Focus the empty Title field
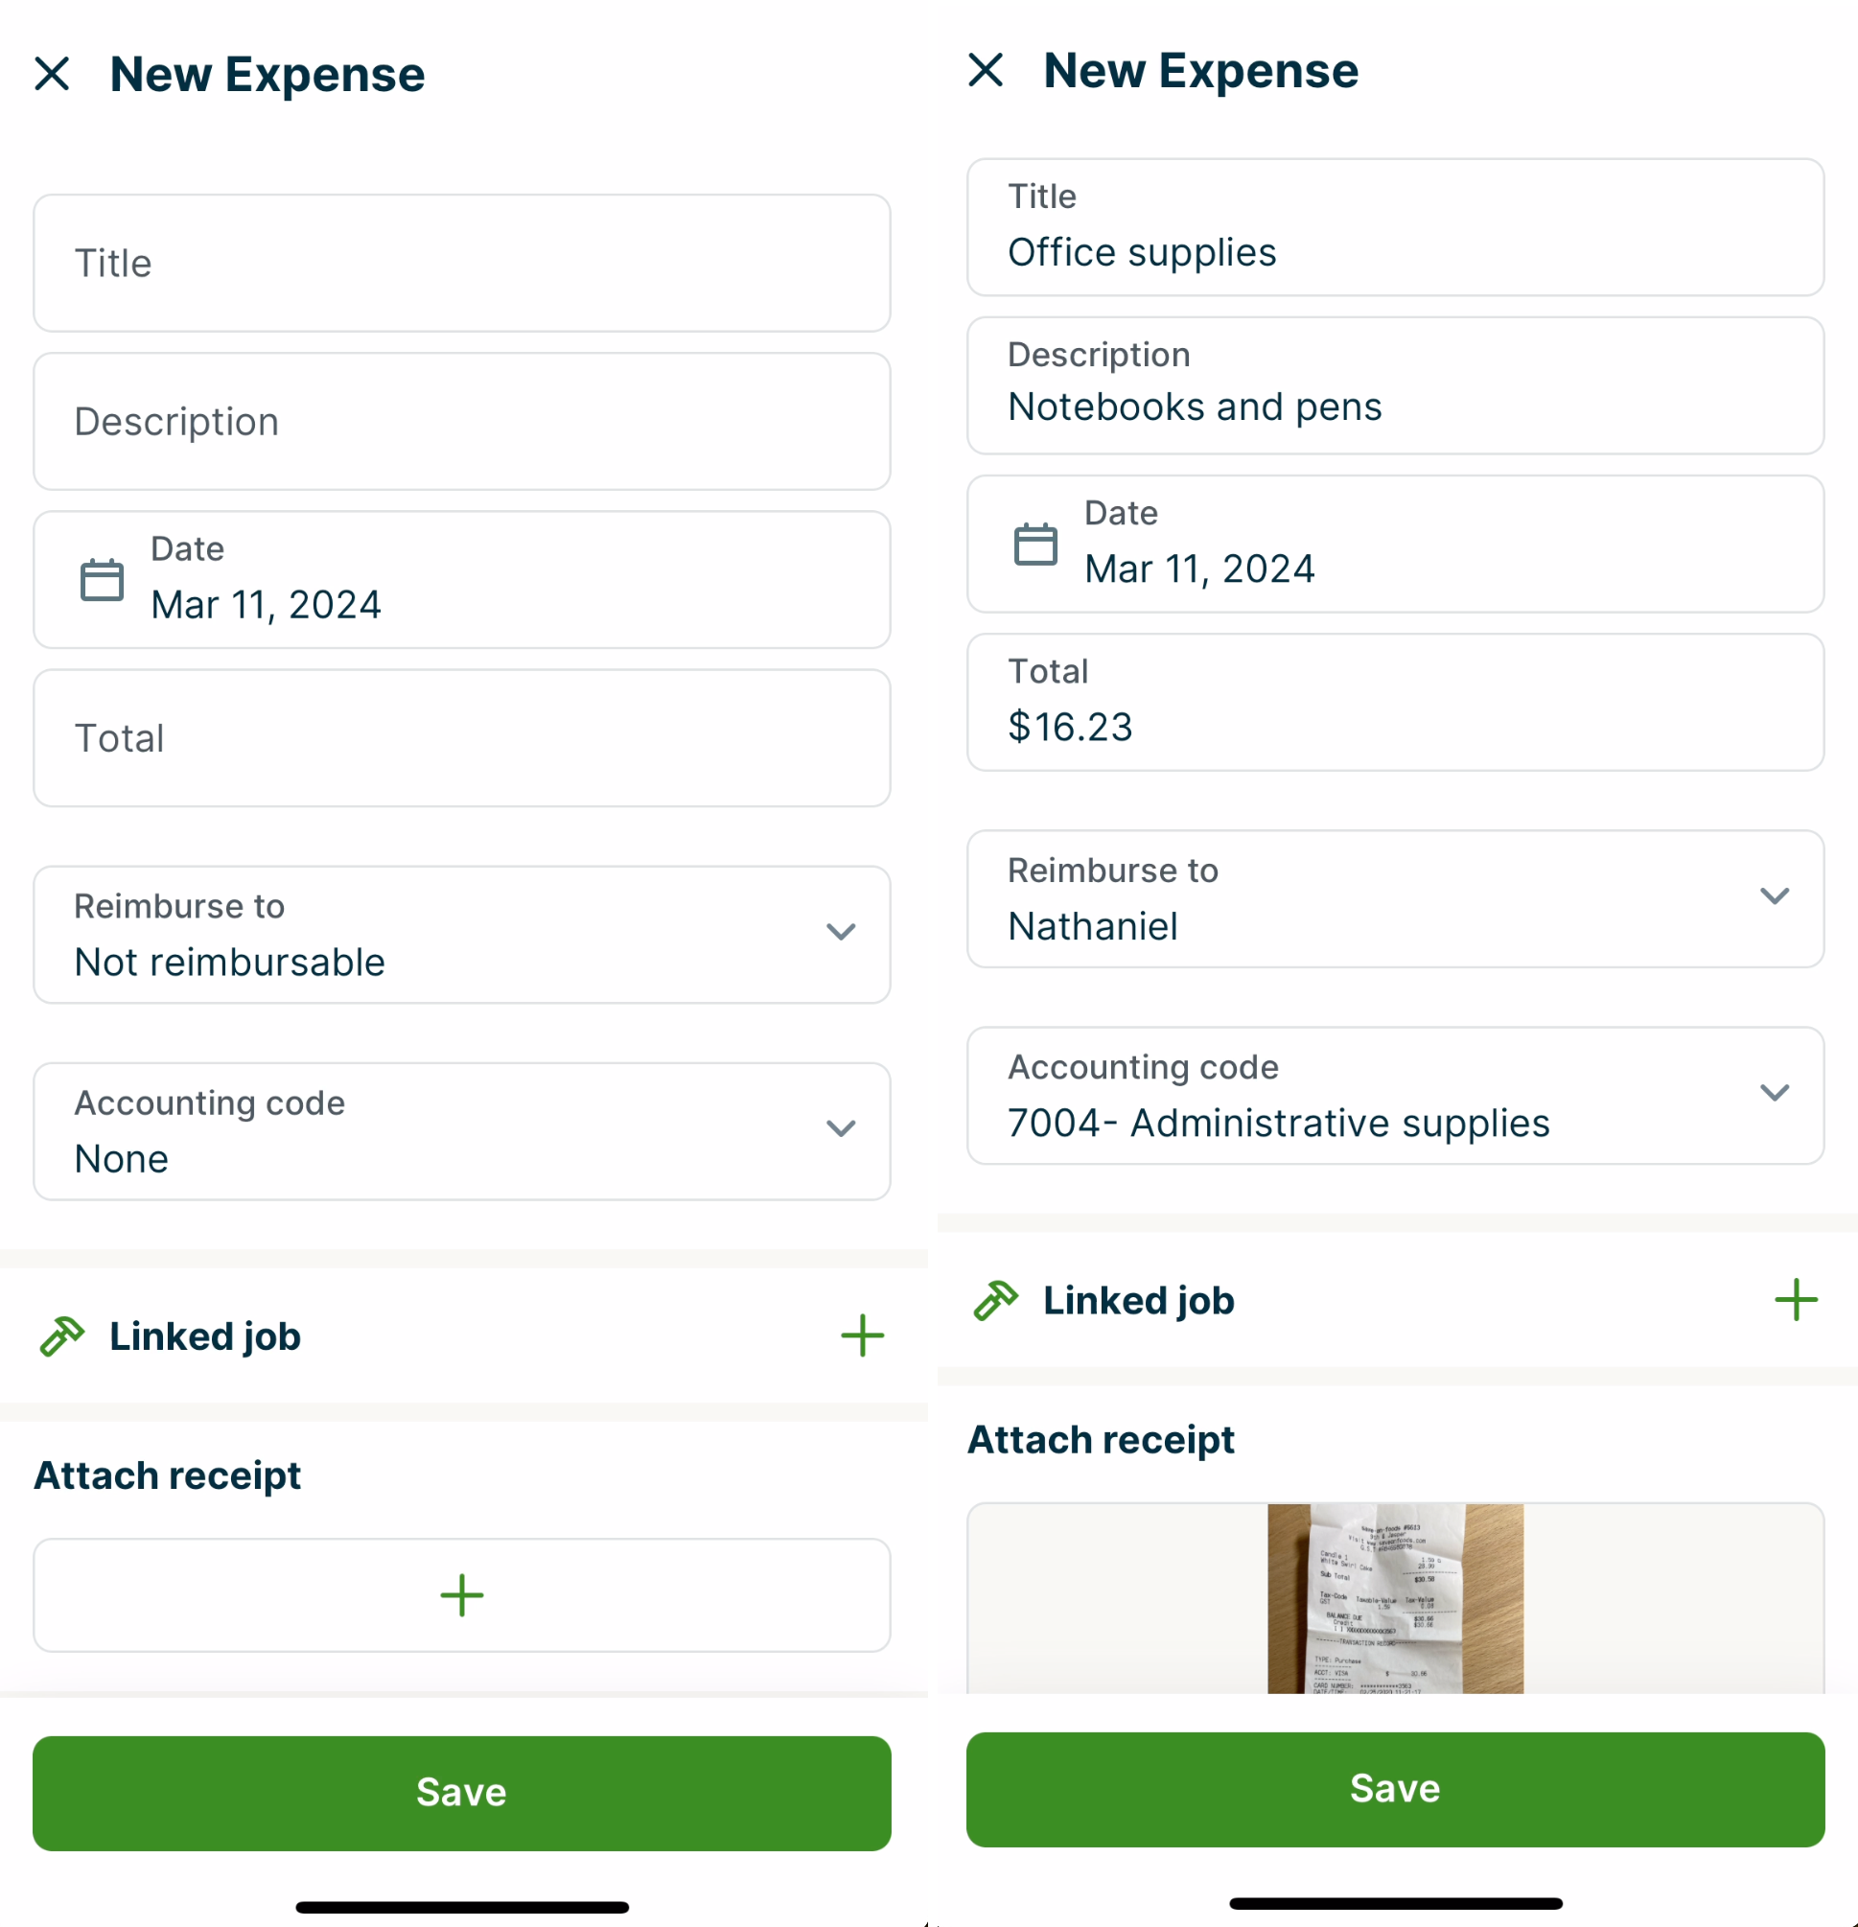This screenshot has width=1858, height=1927. point(461,264)
